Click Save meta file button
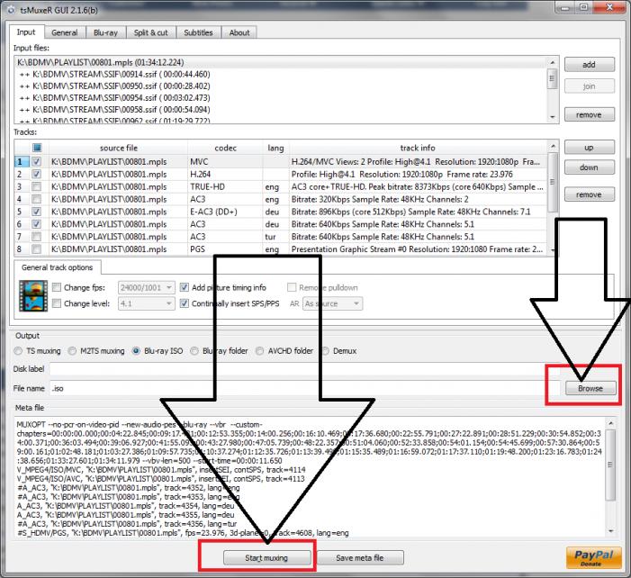This screenshot has height=578, width=631. click(360, 558)
